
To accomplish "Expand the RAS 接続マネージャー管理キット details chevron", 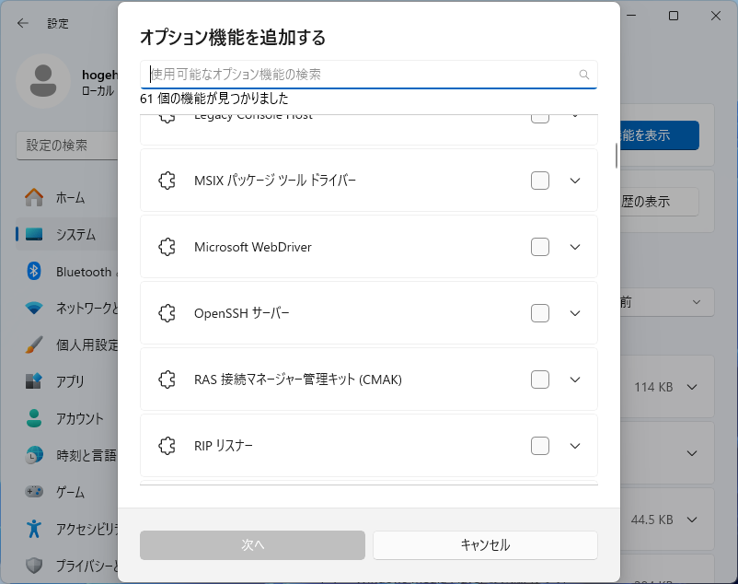I will tap(575, 380).
